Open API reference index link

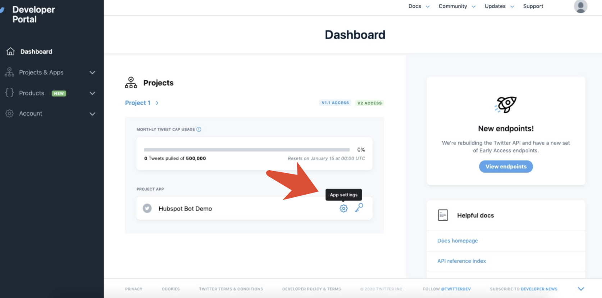click(461, 261)
